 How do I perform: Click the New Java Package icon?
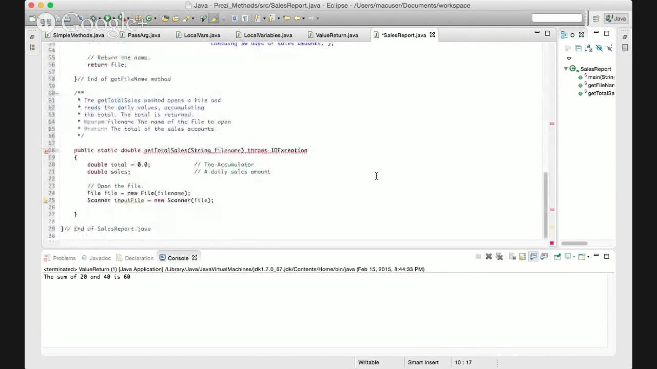pyautogui.click(x=138, y=18)
